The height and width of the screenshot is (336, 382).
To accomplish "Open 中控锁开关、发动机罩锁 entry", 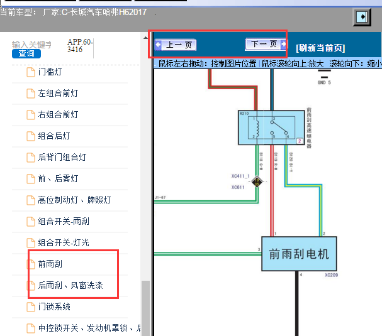I will (x=89, y=328).
